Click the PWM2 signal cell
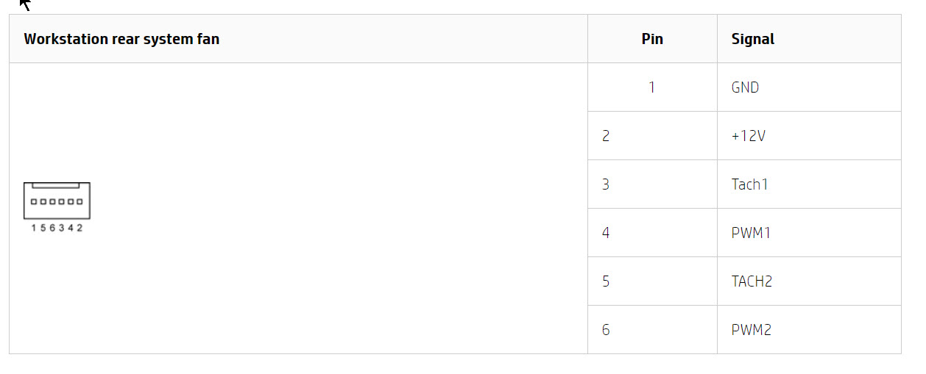 [751, 330]
